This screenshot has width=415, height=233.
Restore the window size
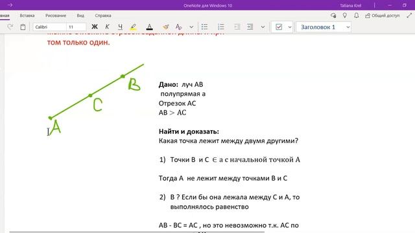tap(405, 5)
